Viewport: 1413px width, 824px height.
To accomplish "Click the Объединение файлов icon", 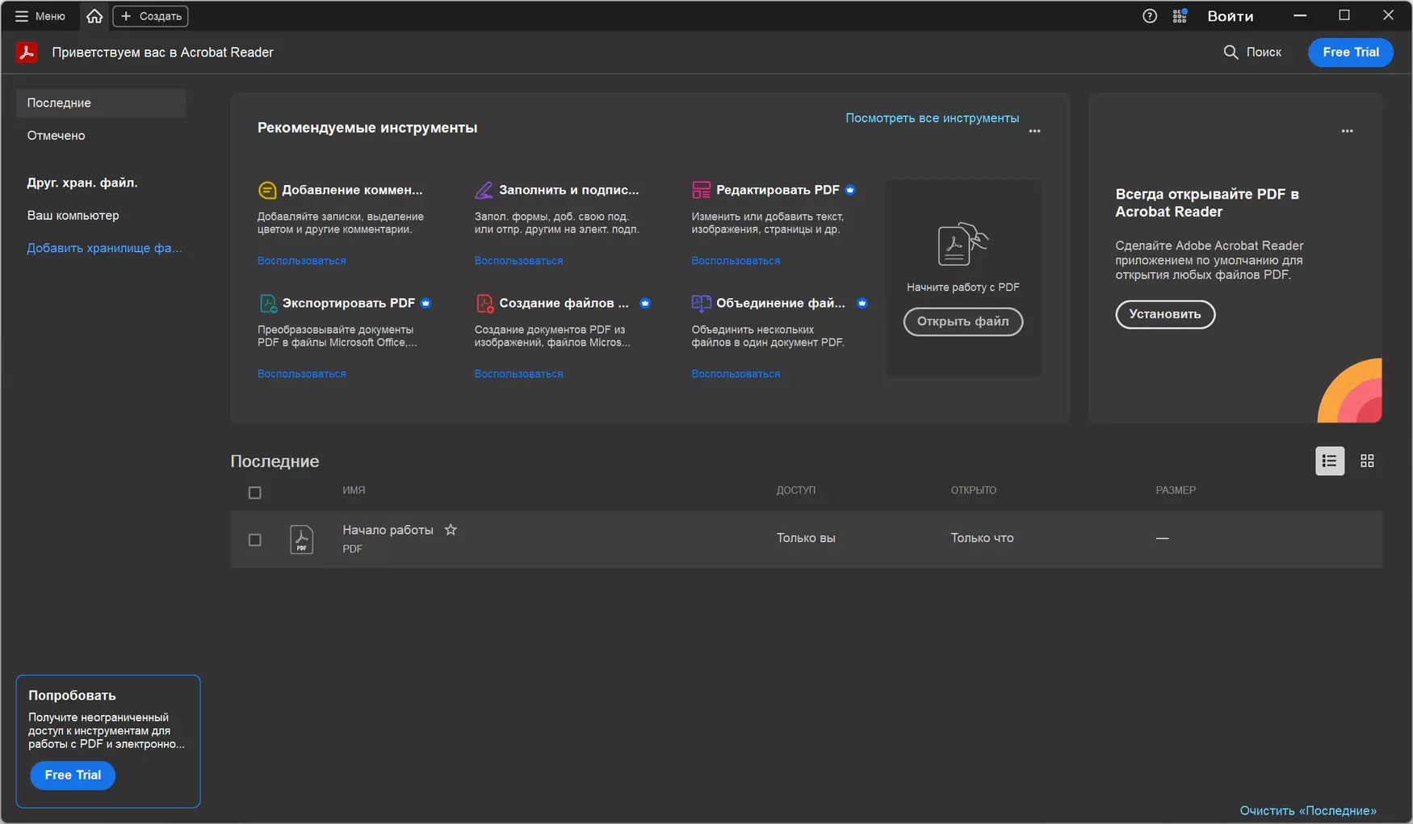I will 701,303.
